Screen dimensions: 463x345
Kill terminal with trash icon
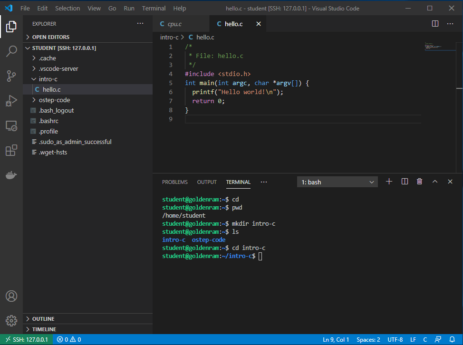[419, 182]
